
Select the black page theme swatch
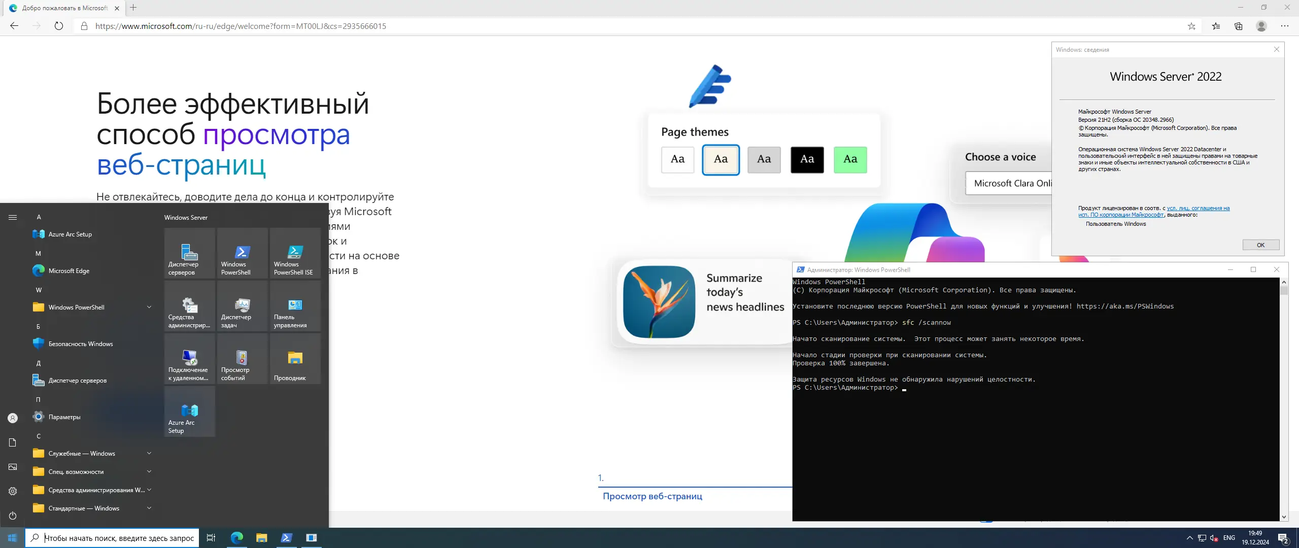[x=807, y=159]
